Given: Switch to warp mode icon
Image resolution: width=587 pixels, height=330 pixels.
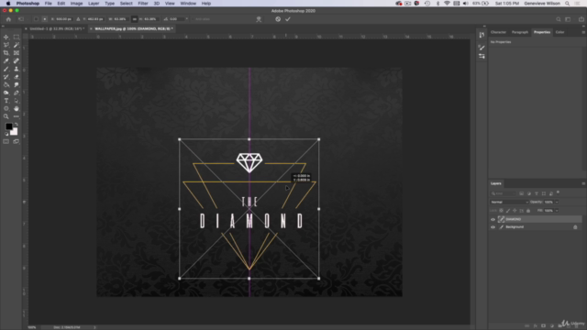Looking at the screenshot, I should point(259,19).
